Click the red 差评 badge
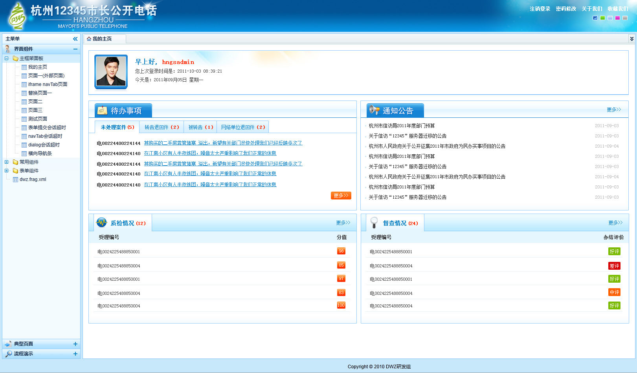The height and width of the screenshot is (373, 637). pos(614,266)
